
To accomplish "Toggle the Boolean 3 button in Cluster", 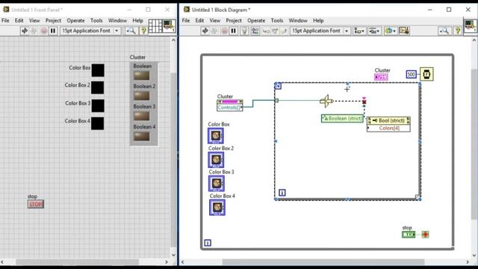I will (x=141, y=116).
